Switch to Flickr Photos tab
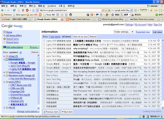 tap(145, 19)
